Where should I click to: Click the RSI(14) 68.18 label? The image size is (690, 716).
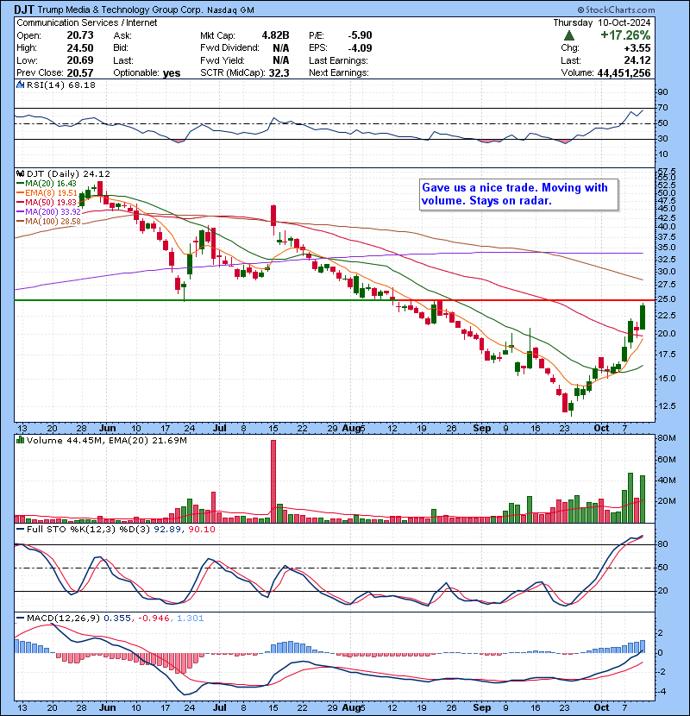pos(61,85)
